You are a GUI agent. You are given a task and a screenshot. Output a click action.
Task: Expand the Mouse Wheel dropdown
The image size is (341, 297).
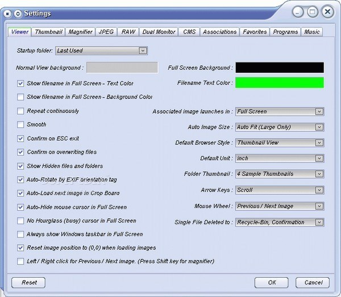point(319,206)
